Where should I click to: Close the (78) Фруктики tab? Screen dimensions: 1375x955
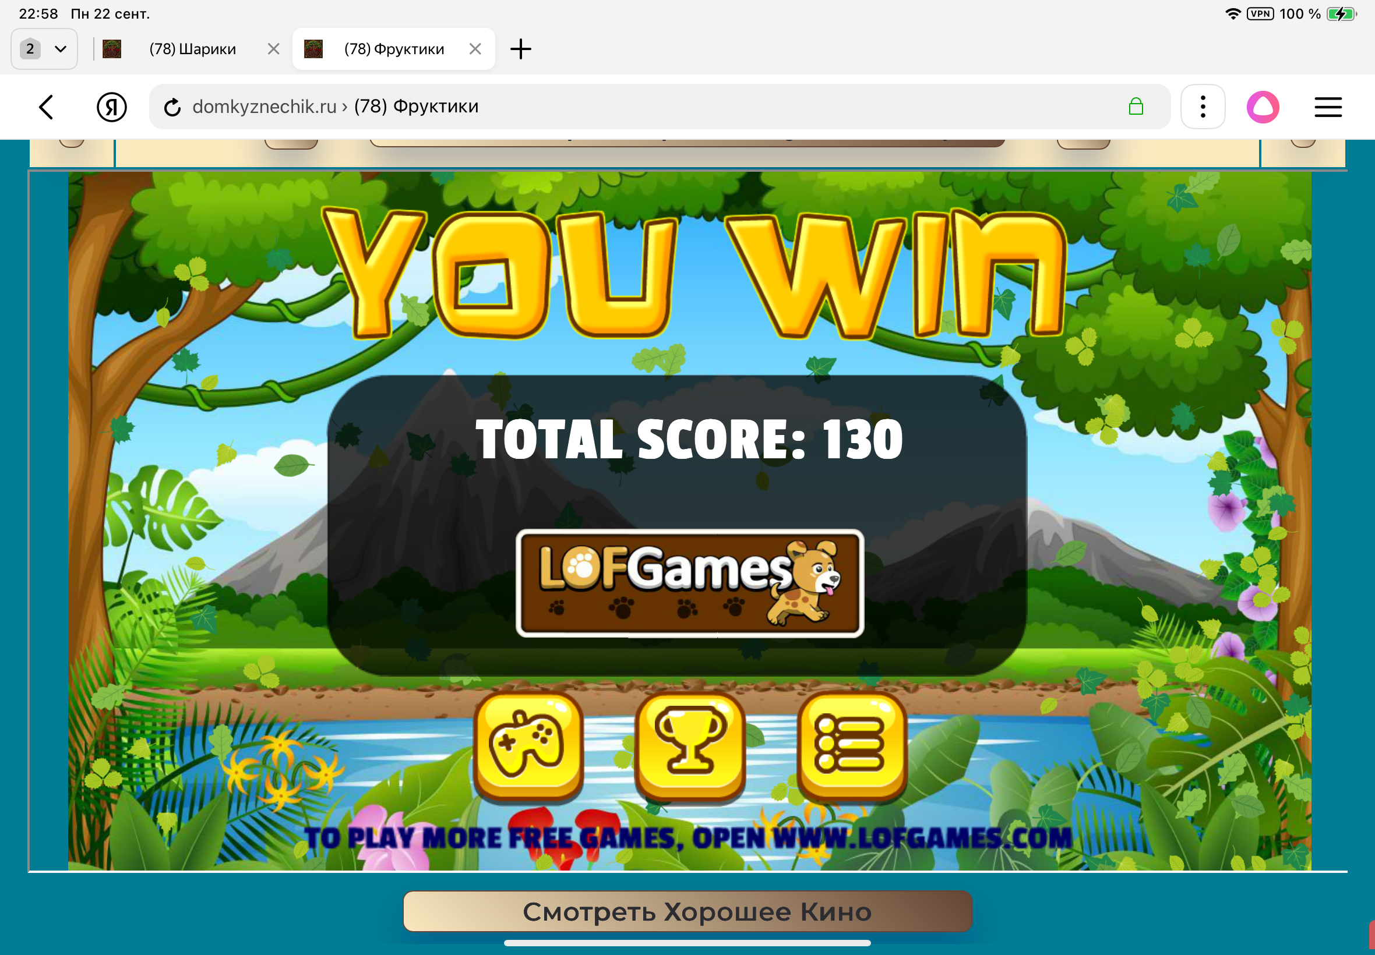click(x=475, y=49)
